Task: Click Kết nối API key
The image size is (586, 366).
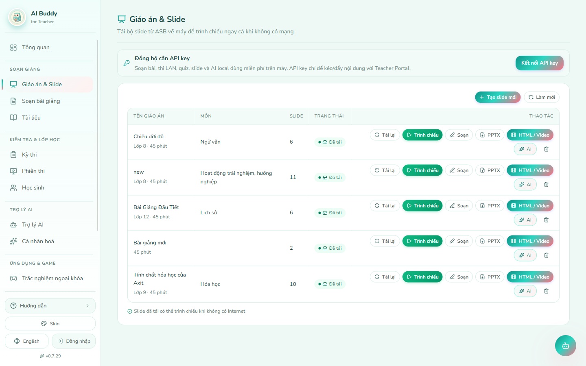Action: tap(540, 63)
